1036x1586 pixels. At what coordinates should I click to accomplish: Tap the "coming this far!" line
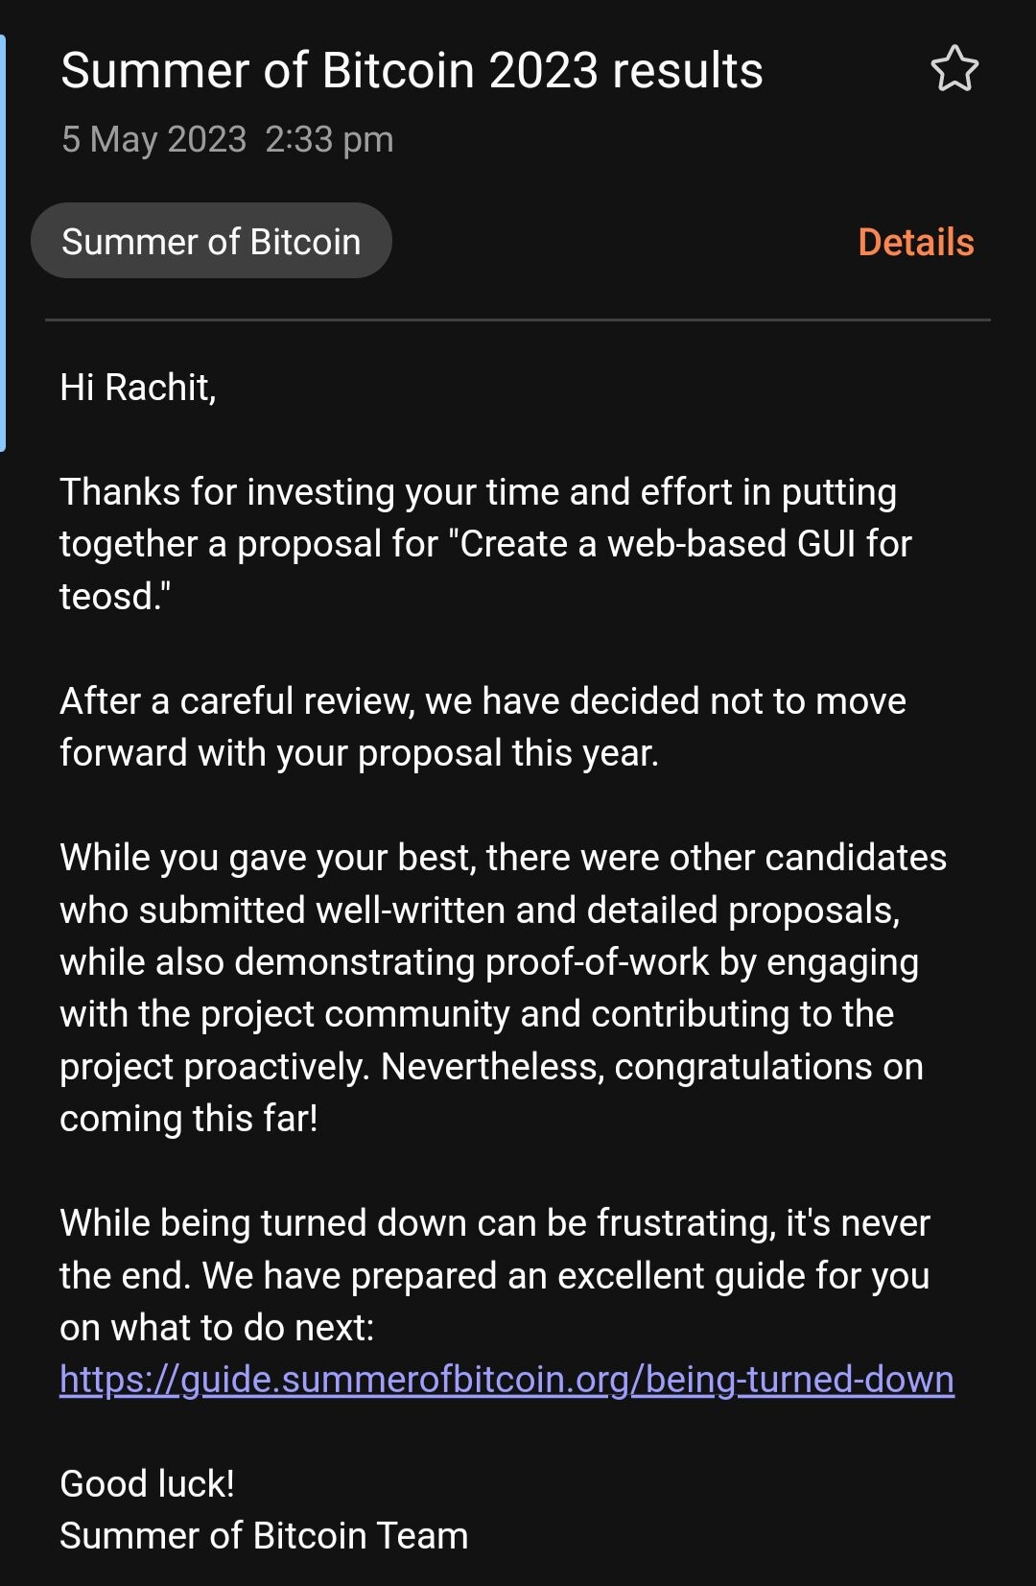click(x=189, y=1119)
